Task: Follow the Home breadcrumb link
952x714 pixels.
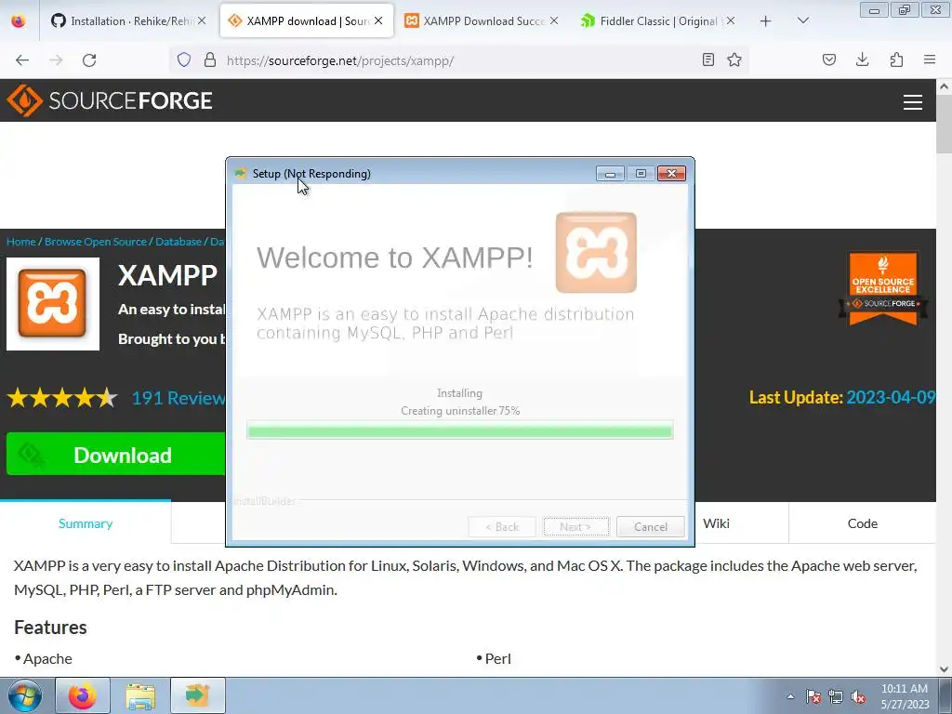Action: (21, 242)
